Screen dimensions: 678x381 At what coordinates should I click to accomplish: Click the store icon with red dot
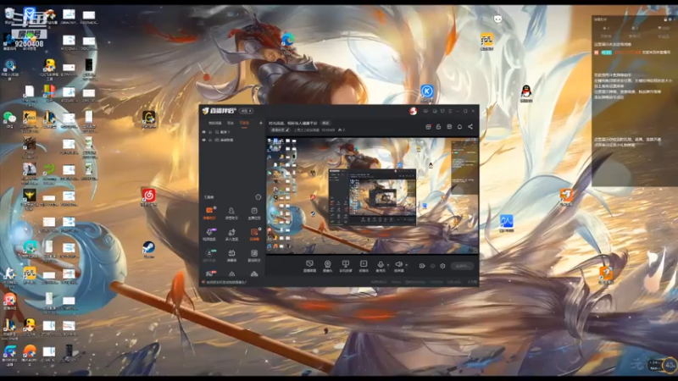click(x=428, y=126)
